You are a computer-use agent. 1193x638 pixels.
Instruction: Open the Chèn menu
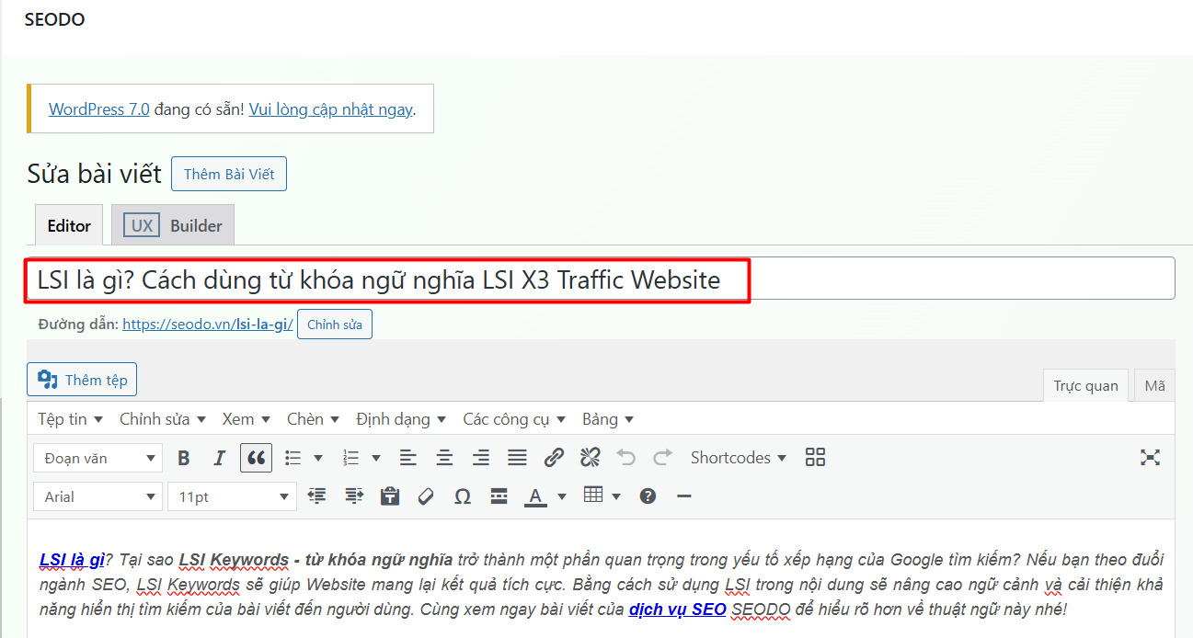(313, 419)
